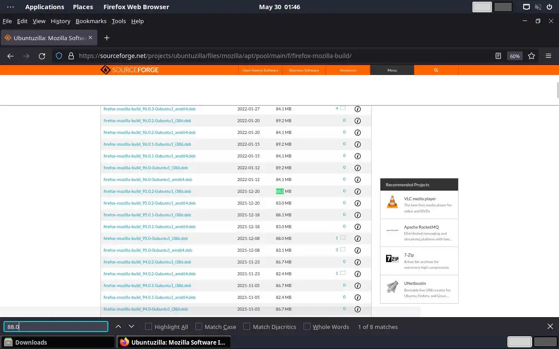Open the Edit menu
Image resolution: width=559 pixels, height=349 pixels.
[x=22, y=21]
